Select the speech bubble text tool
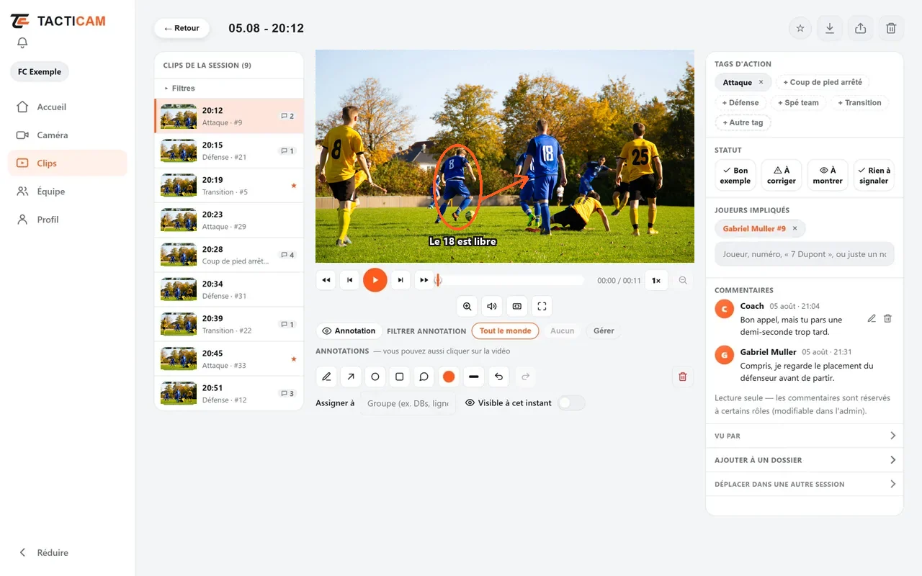 424,377
